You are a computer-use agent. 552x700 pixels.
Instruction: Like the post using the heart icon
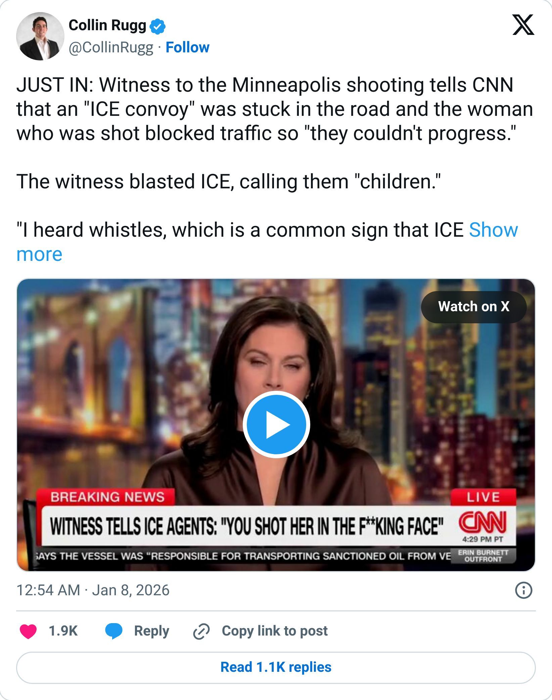pos(29,631)
